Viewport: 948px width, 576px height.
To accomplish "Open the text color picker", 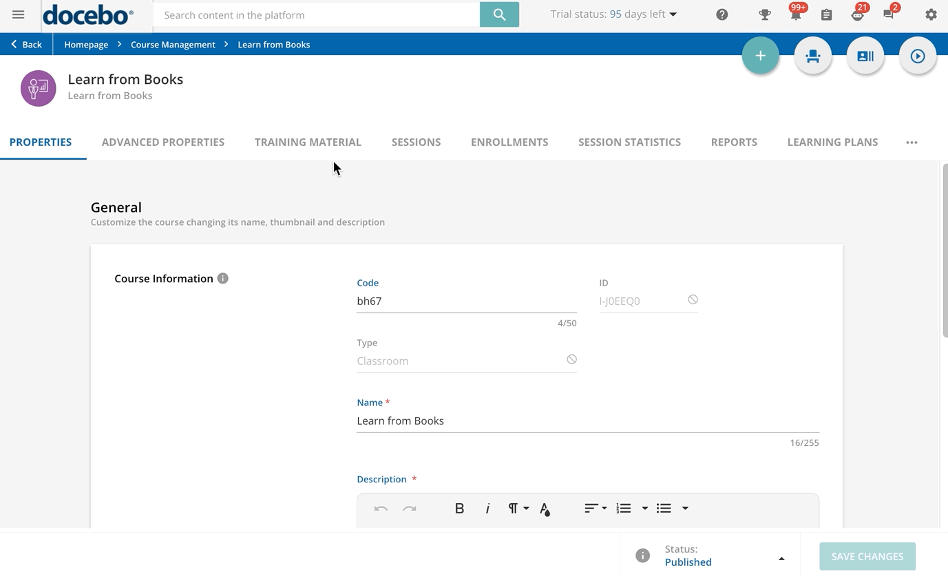I will tap(545, 509).
